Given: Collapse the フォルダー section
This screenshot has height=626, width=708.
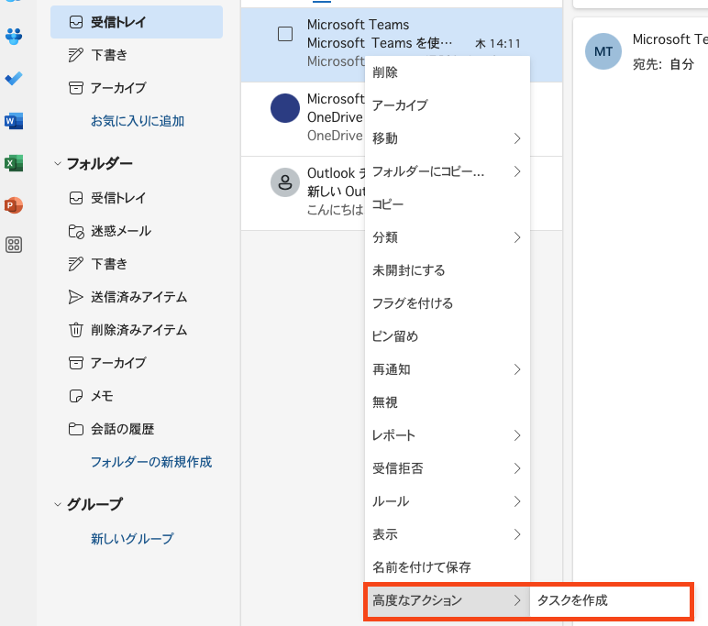Looking at the screenshot, I should coord(58,163).
